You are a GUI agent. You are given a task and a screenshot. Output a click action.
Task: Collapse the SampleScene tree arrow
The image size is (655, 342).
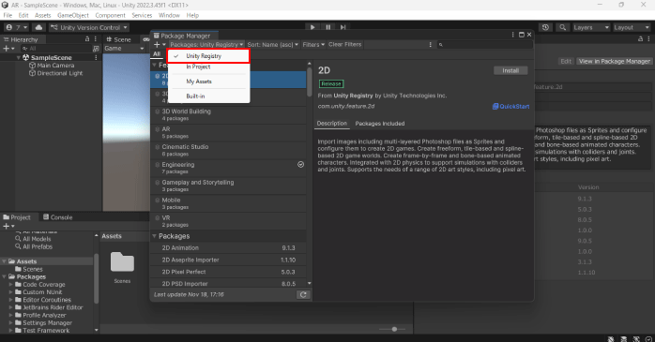[x=19, y=57]
